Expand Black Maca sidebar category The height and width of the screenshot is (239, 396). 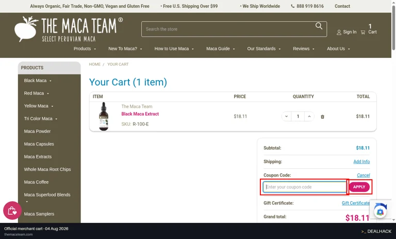pos(51,81)
